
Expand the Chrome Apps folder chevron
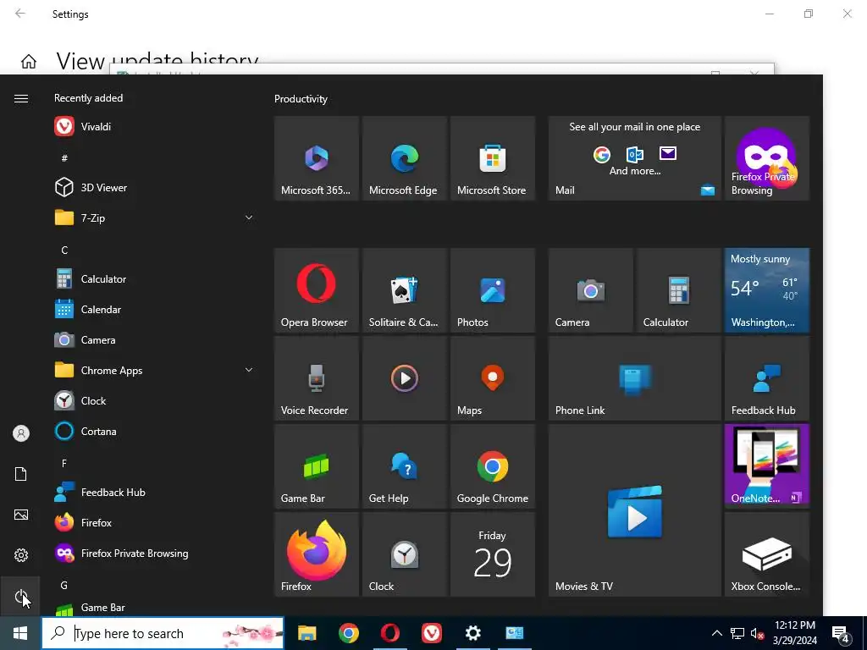tap(249, 370)
